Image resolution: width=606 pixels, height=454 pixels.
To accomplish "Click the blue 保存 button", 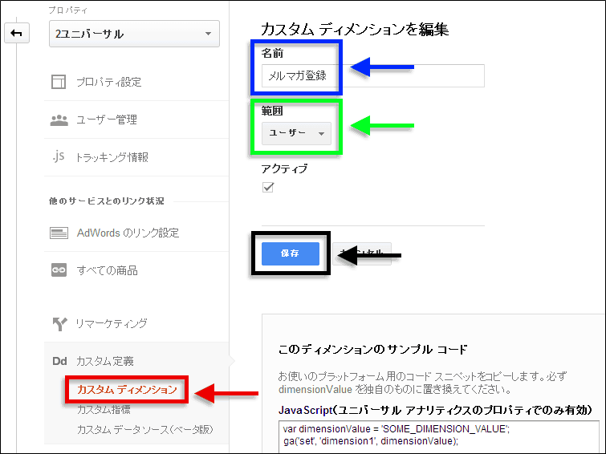I will tap(291, 253).
